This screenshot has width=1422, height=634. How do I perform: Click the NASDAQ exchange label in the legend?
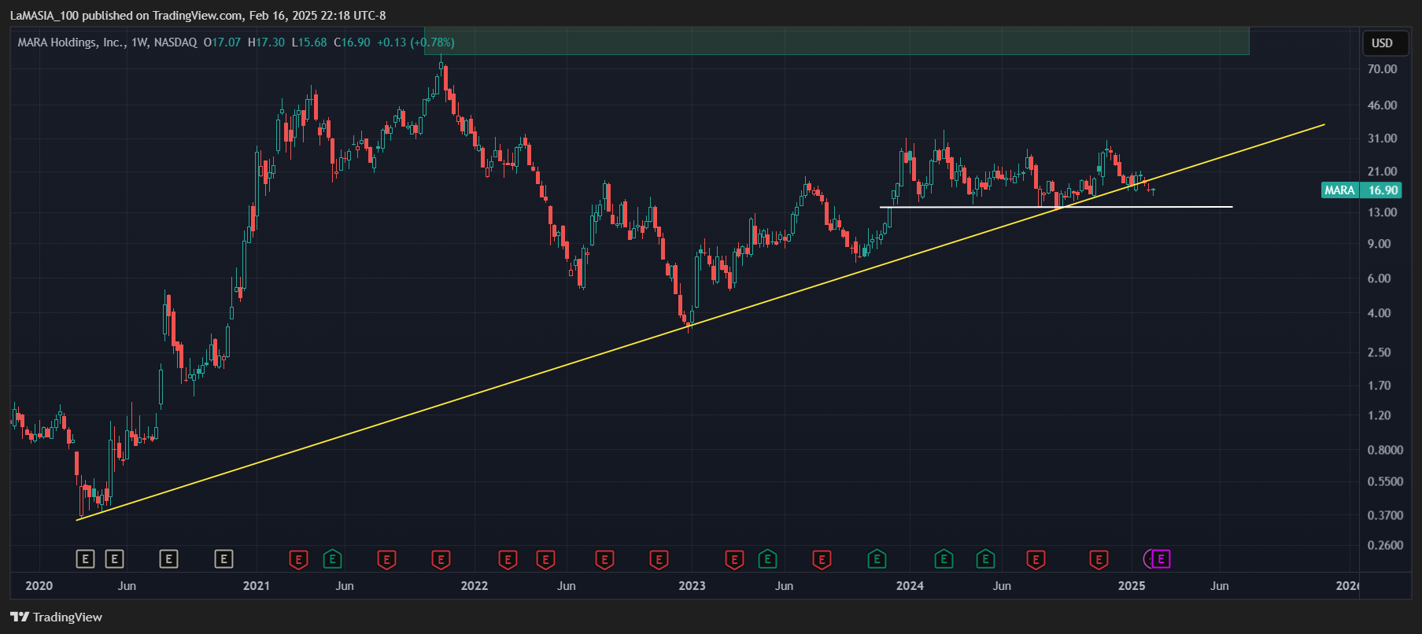pyautogui.click(x=175, y=42)
